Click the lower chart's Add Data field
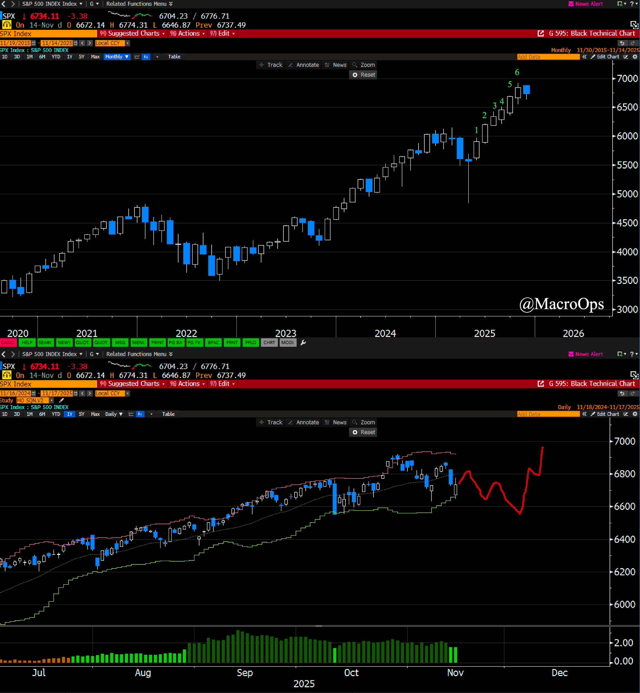The image size is (640, 693). click(x=548, y=414)
